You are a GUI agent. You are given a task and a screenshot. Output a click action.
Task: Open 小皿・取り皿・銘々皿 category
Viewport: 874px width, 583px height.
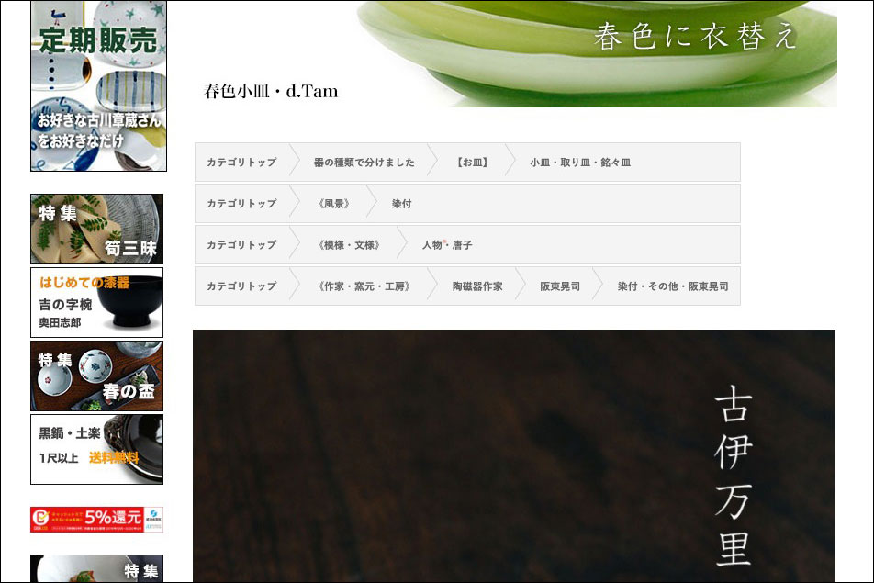point(580,163)
